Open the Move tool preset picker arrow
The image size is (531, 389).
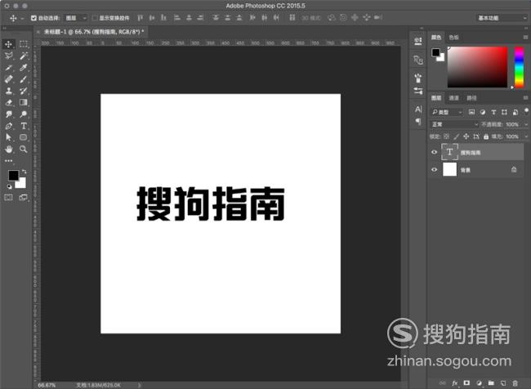tap(22, 18)
